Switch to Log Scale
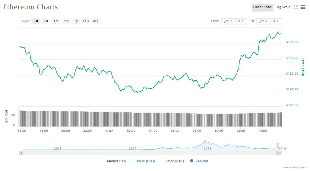Image resolution: width=310 pixels, height=171 pixels. tap(283, 7)
